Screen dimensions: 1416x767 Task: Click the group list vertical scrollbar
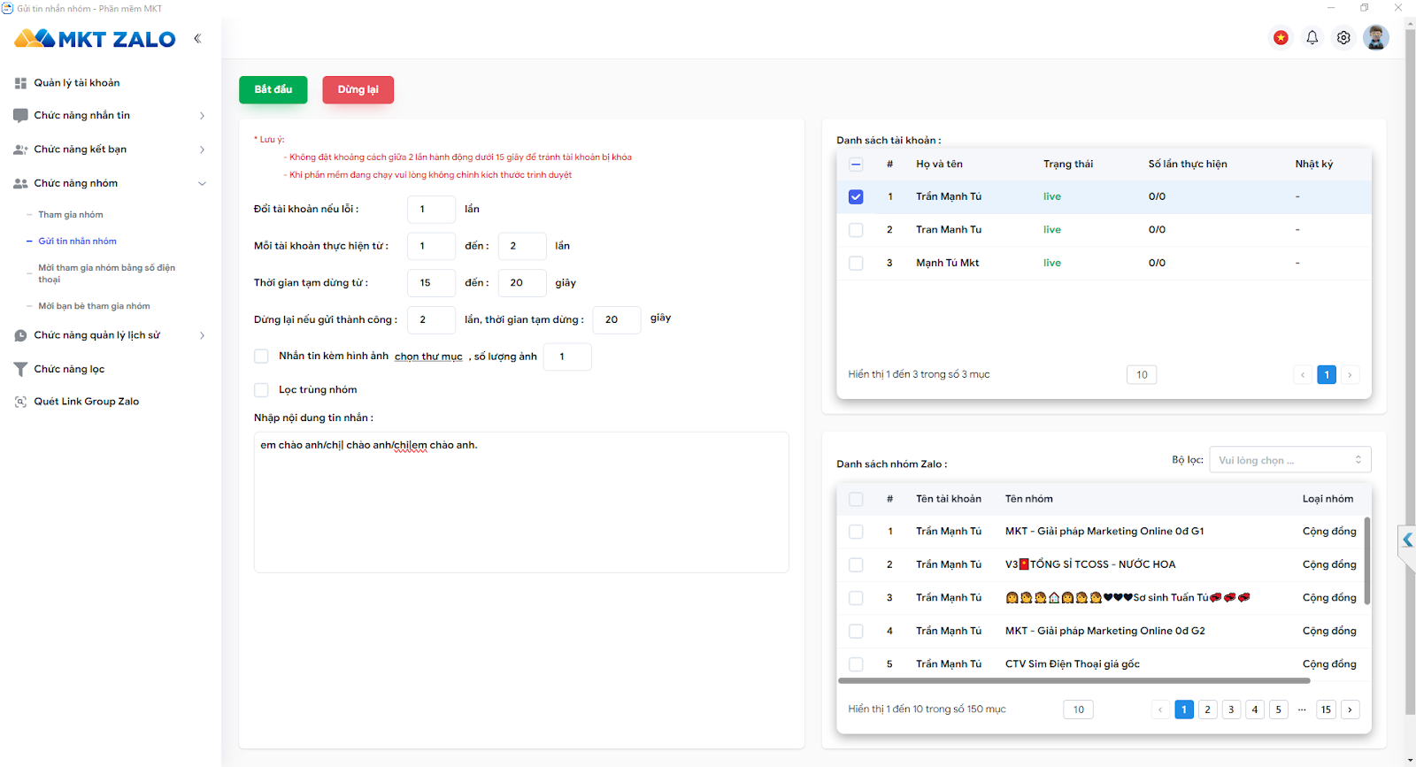[1367, 561]
